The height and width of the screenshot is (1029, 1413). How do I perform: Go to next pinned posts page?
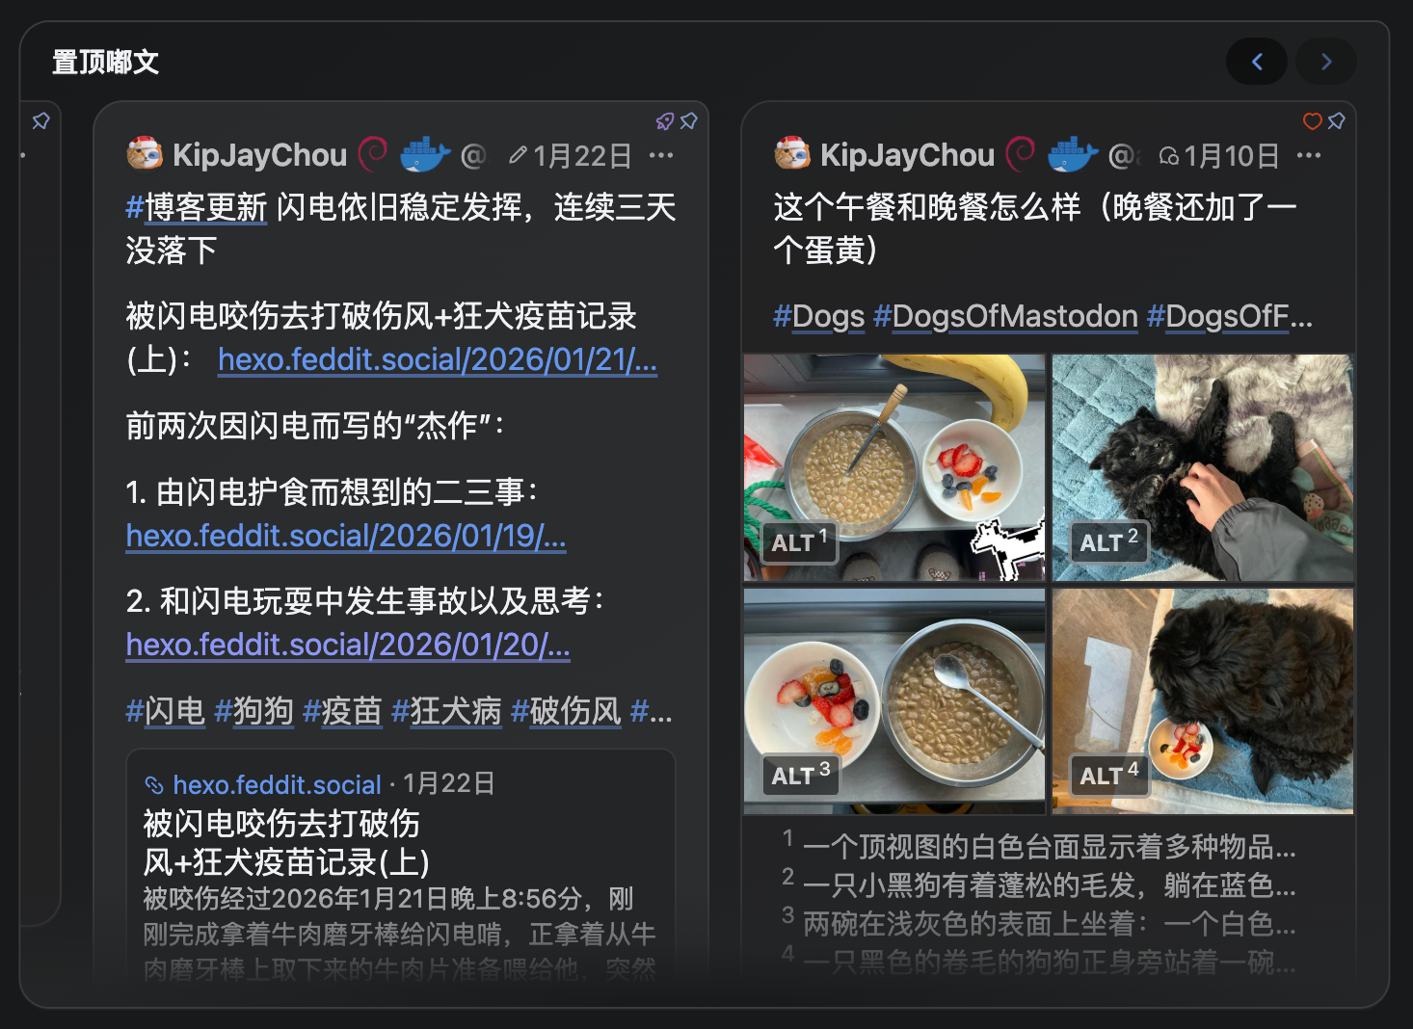click(x=1326, y=62)
